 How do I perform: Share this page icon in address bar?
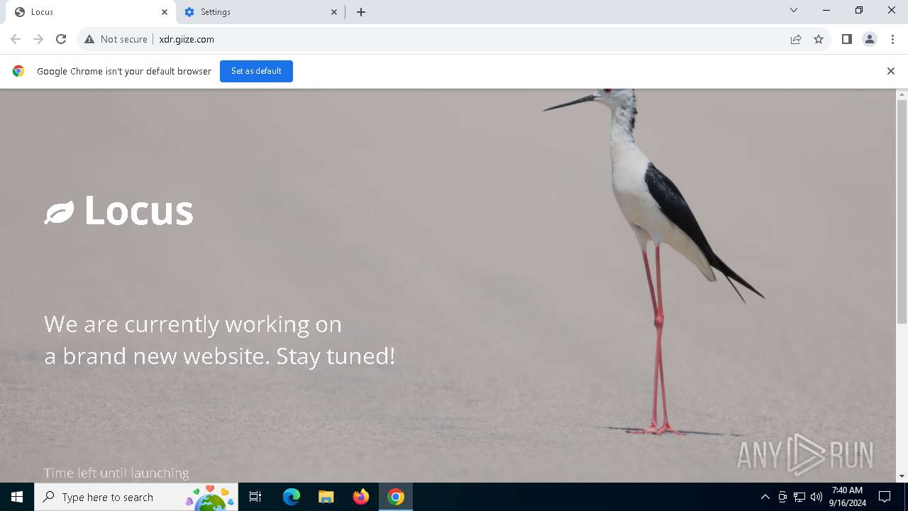(796, 39)
